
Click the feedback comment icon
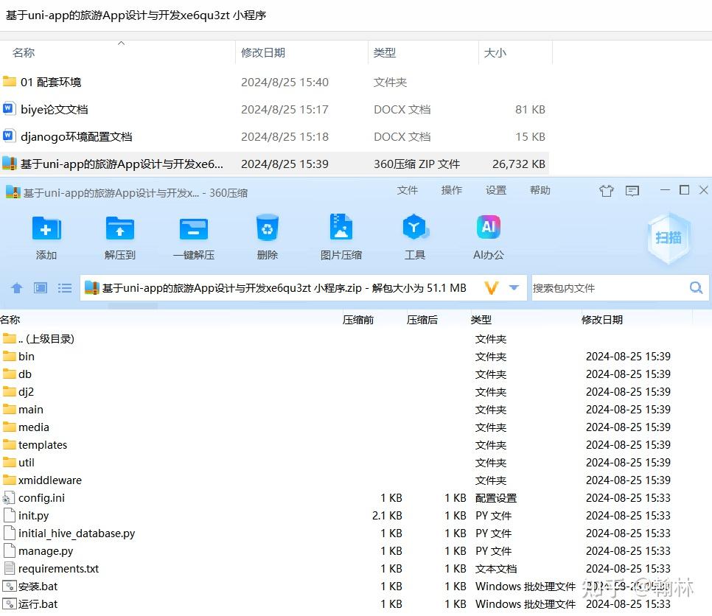632,190
